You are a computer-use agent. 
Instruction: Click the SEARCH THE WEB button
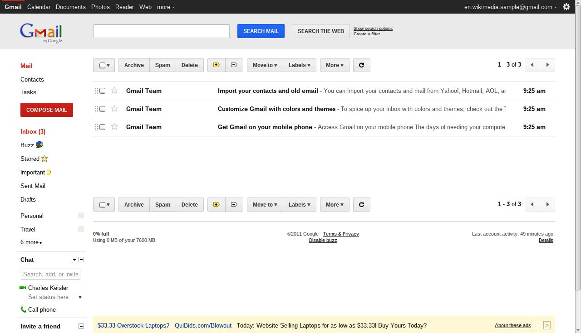321,31
